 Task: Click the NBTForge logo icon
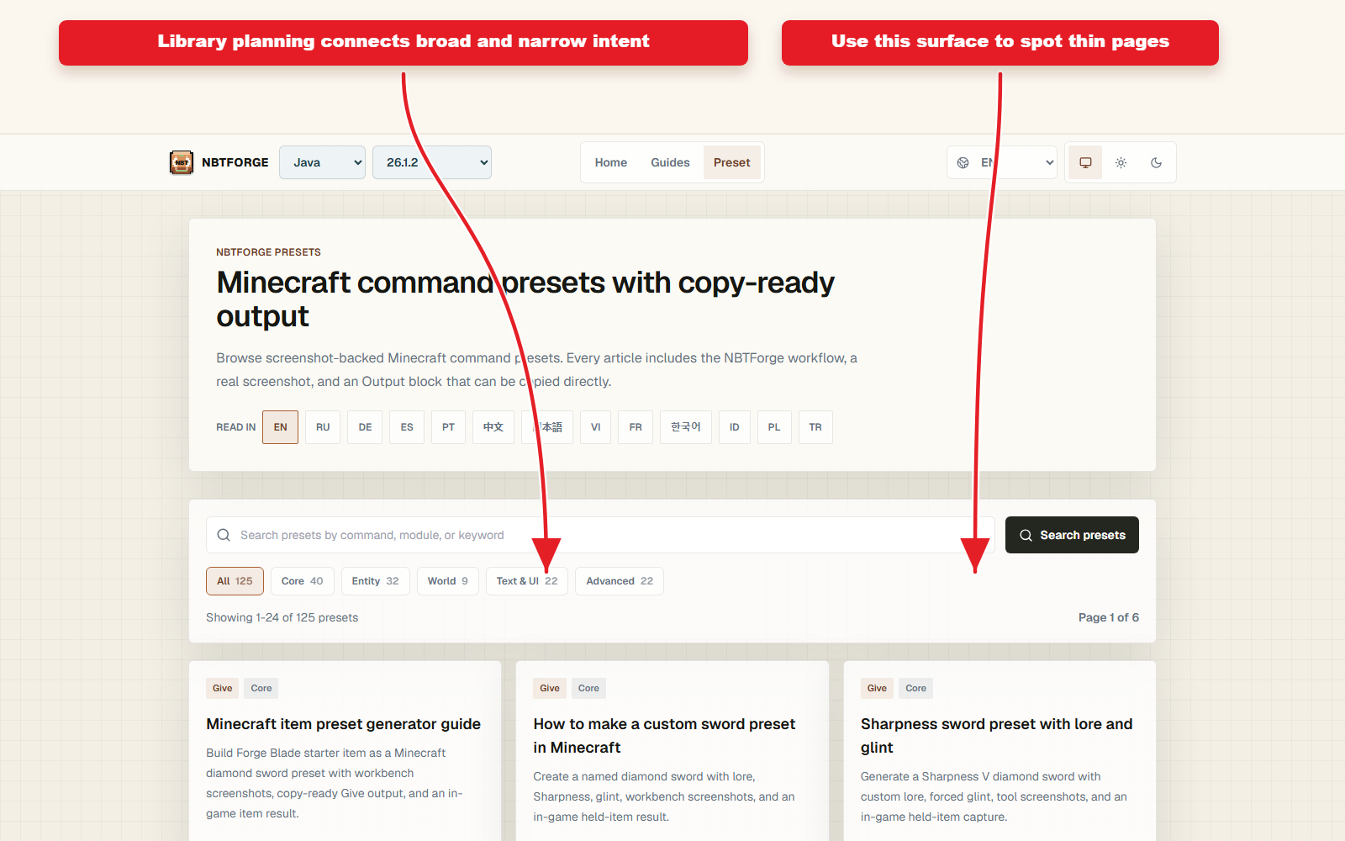click(x=182, y=162)
